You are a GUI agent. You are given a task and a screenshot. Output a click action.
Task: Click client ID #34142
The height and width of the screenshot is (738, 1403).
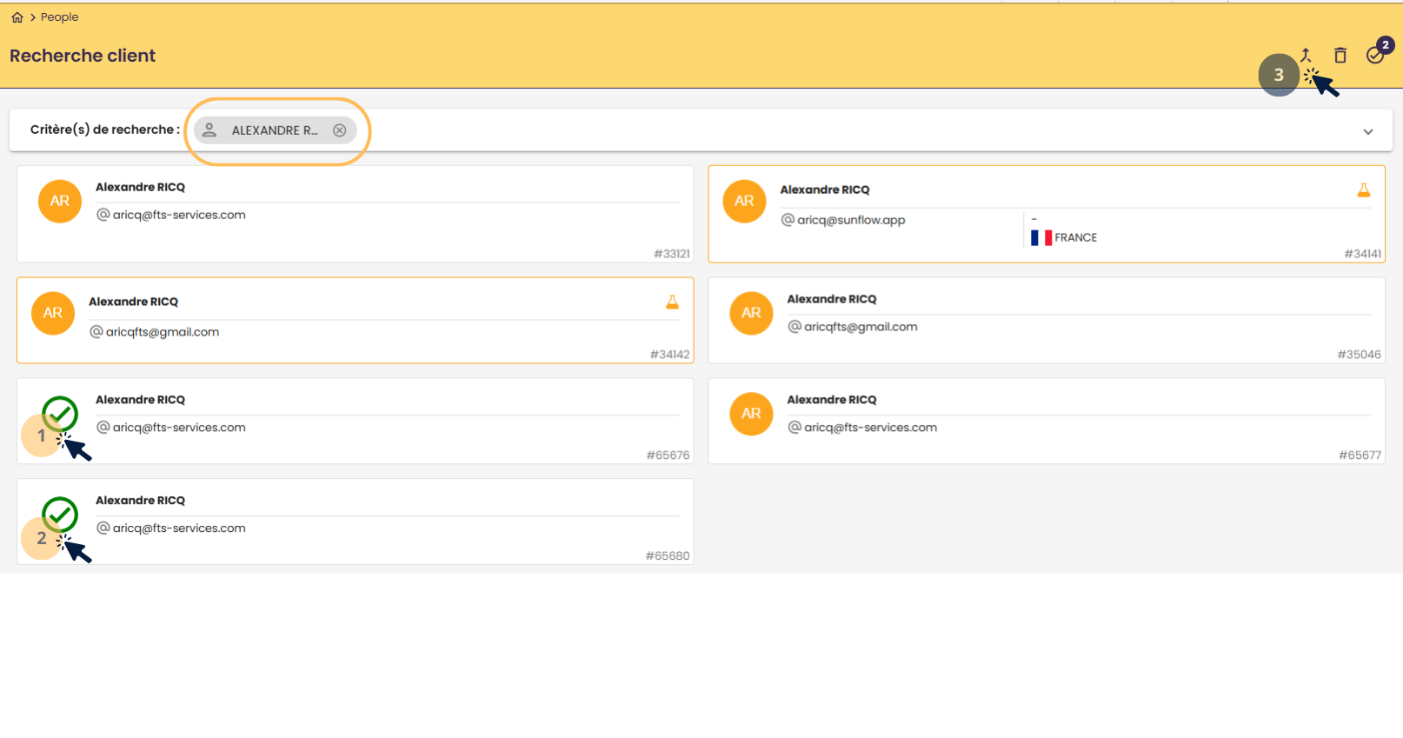(670, 355)
